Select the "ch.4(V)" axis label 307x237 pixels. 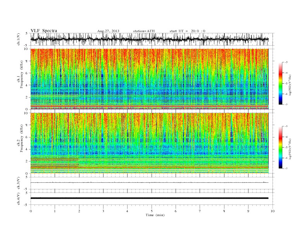(x=19, y=199)
